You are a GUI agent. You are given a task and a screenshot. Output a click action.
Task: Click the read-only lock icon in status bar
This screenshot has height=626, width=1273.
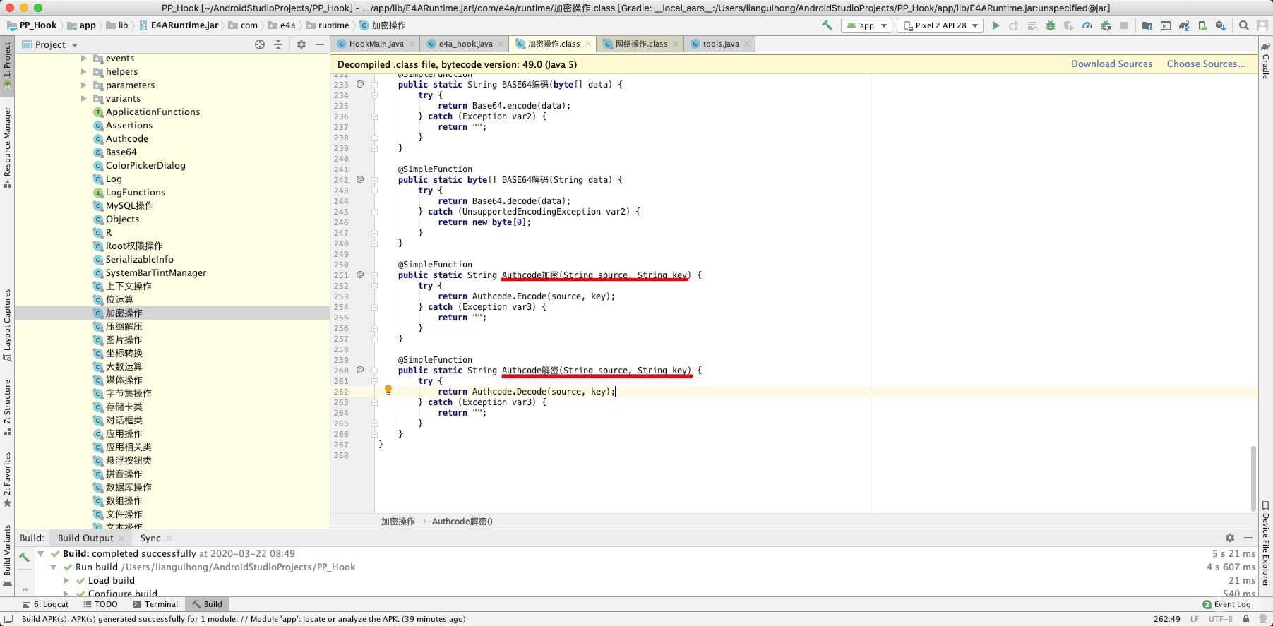(x=1246, y=619)
